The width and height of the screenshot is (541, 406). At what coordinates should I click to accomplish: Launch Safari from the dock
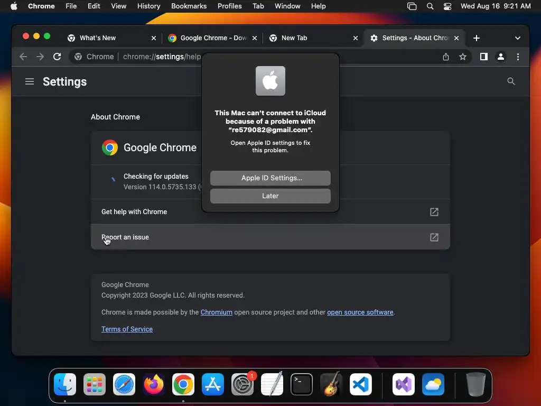click(124, 384)
